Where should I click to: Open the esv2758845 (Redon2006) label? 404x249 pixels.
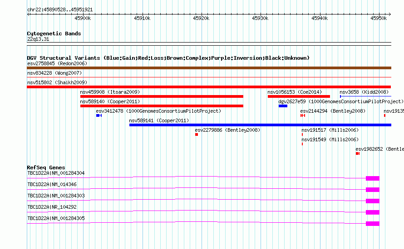(57, 63)
